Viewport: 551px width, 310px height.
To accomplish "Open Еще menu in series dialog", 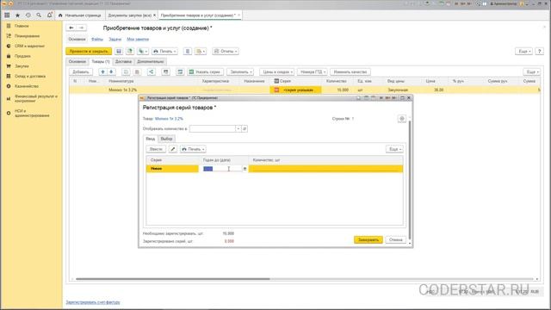I will point(394,149).
